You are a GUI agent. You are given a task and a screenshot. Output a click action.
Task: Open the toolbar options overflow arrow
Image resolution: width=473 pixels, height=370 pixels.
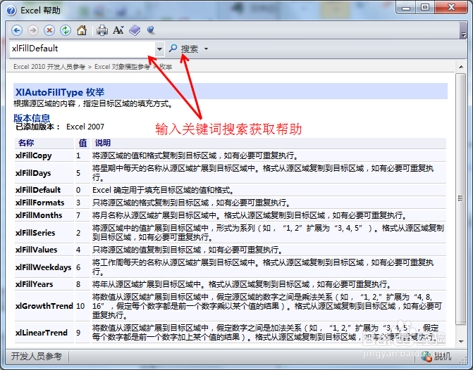pos(463,34)
